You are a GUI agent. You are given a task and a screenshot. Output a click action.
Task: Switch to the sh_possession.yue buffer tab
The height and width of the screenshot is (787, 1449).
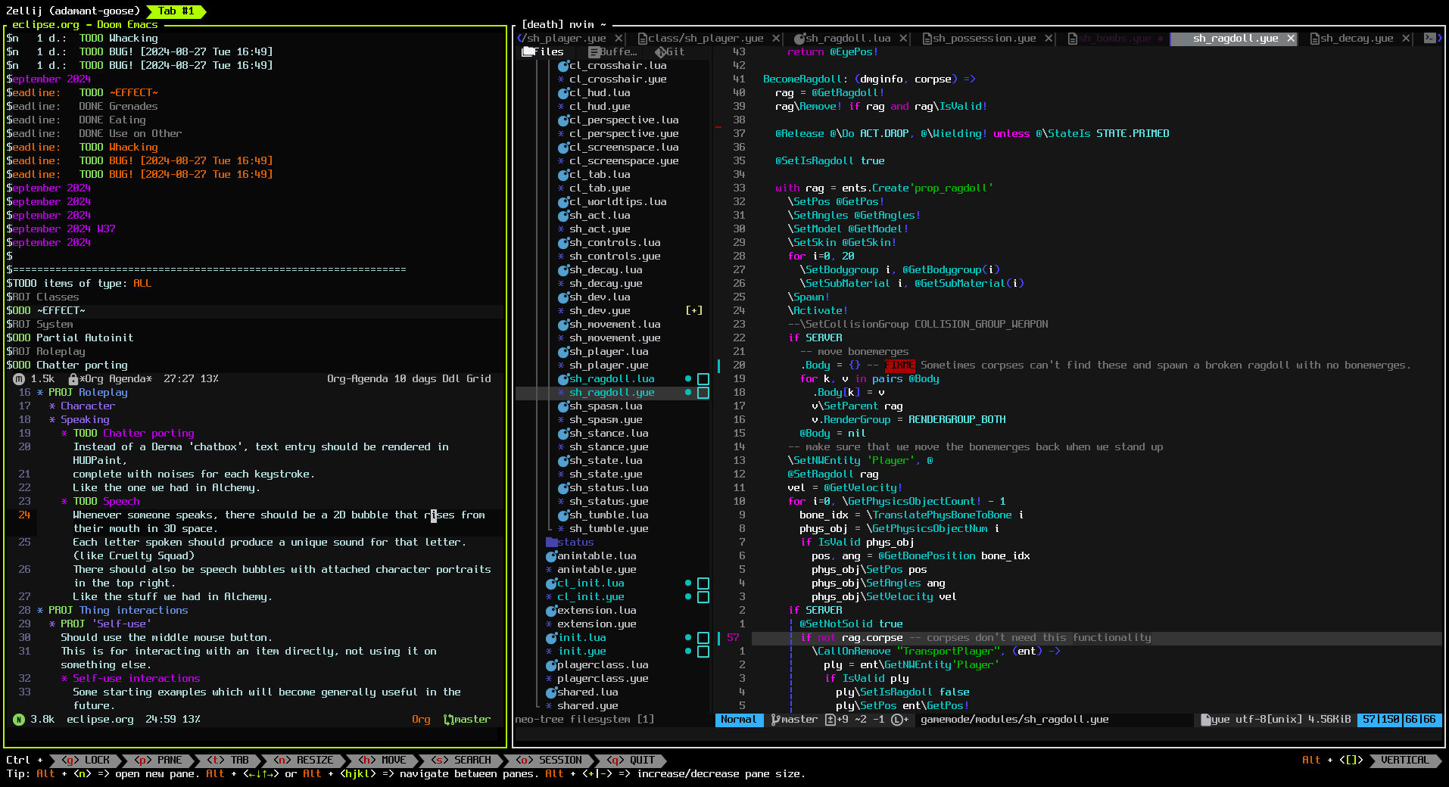tap(983, 39)
